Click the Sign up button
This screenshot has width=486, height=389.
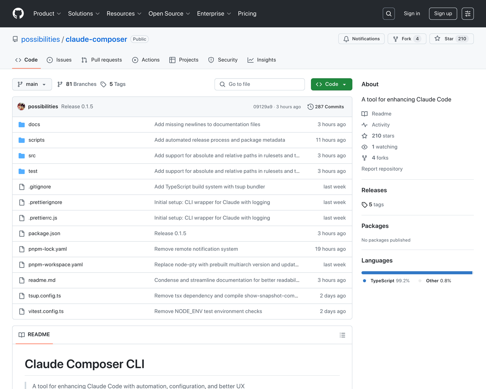pos(443,14)
